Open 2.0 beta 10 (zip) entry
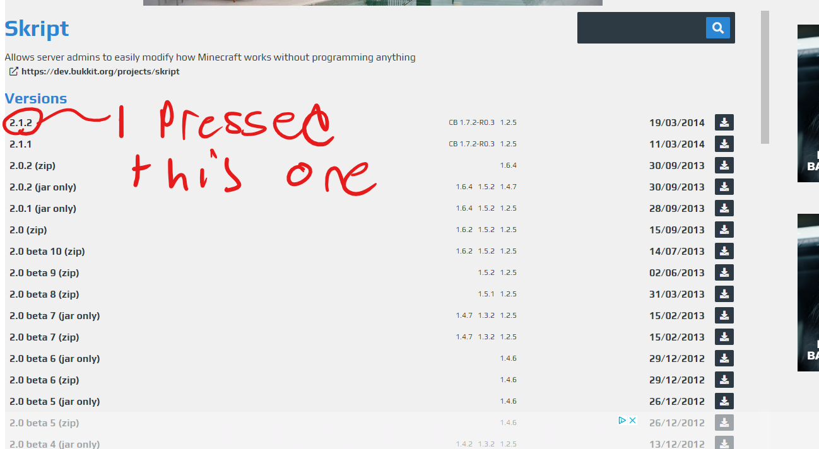Viewport: 819px width, 449px height. pos(47,251)
